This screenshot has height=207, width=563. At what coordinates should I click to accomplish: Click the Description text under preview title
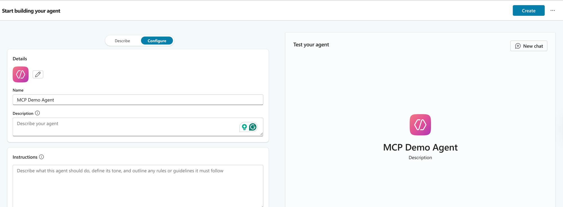[420, 158]
